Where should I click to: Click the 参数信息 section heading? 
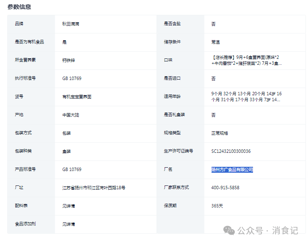pos(19,7)
